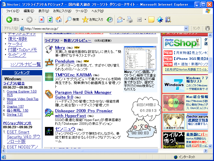Open the 編集(E) menu
This screenshot has height=161, width=214.
click(29, 11)
